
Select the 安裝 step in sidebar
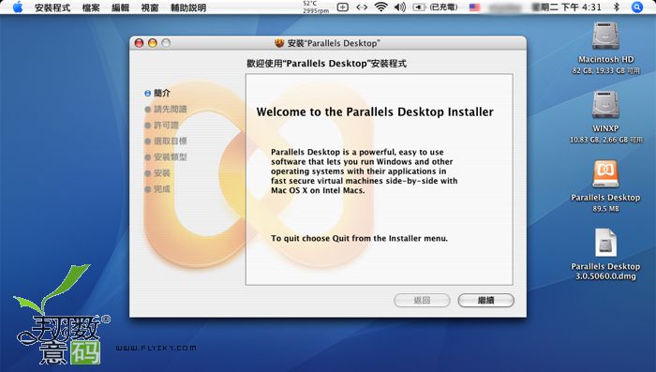(x=157, y=173)
